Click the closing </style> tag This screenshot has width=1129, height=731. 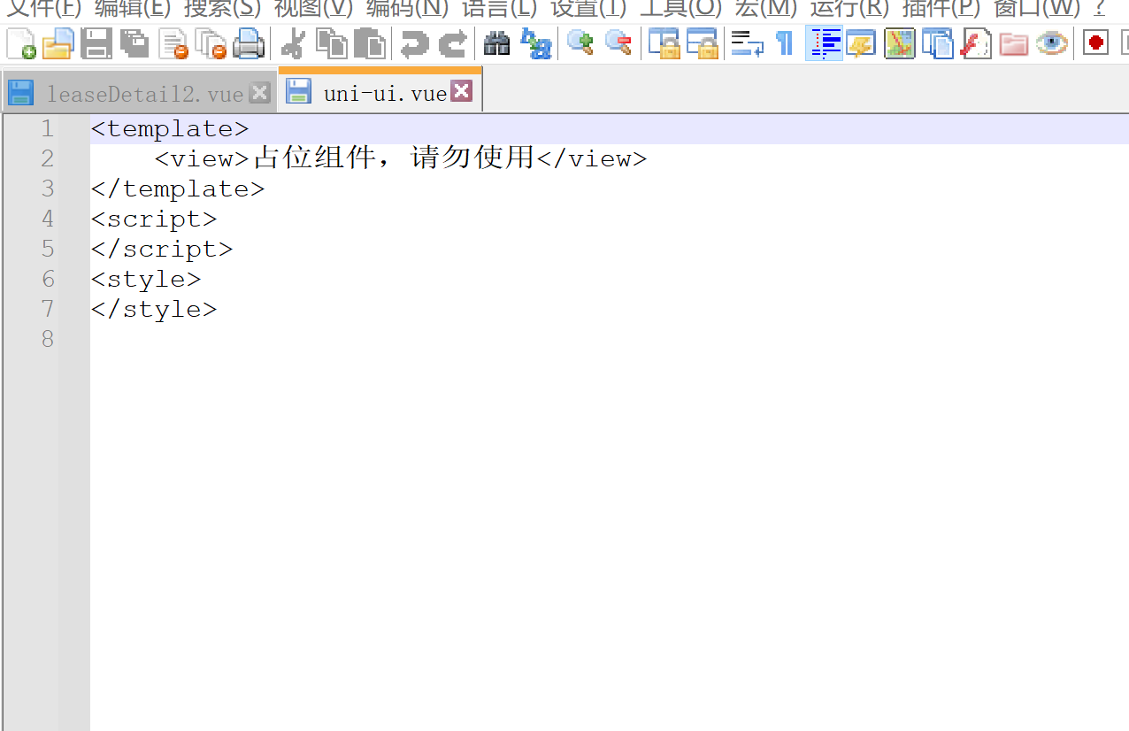click(154, 310)
